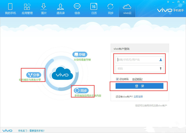Click the 分享 share badge icon
The width and height of the screenshot is (186, 133).
pos(34,75)
